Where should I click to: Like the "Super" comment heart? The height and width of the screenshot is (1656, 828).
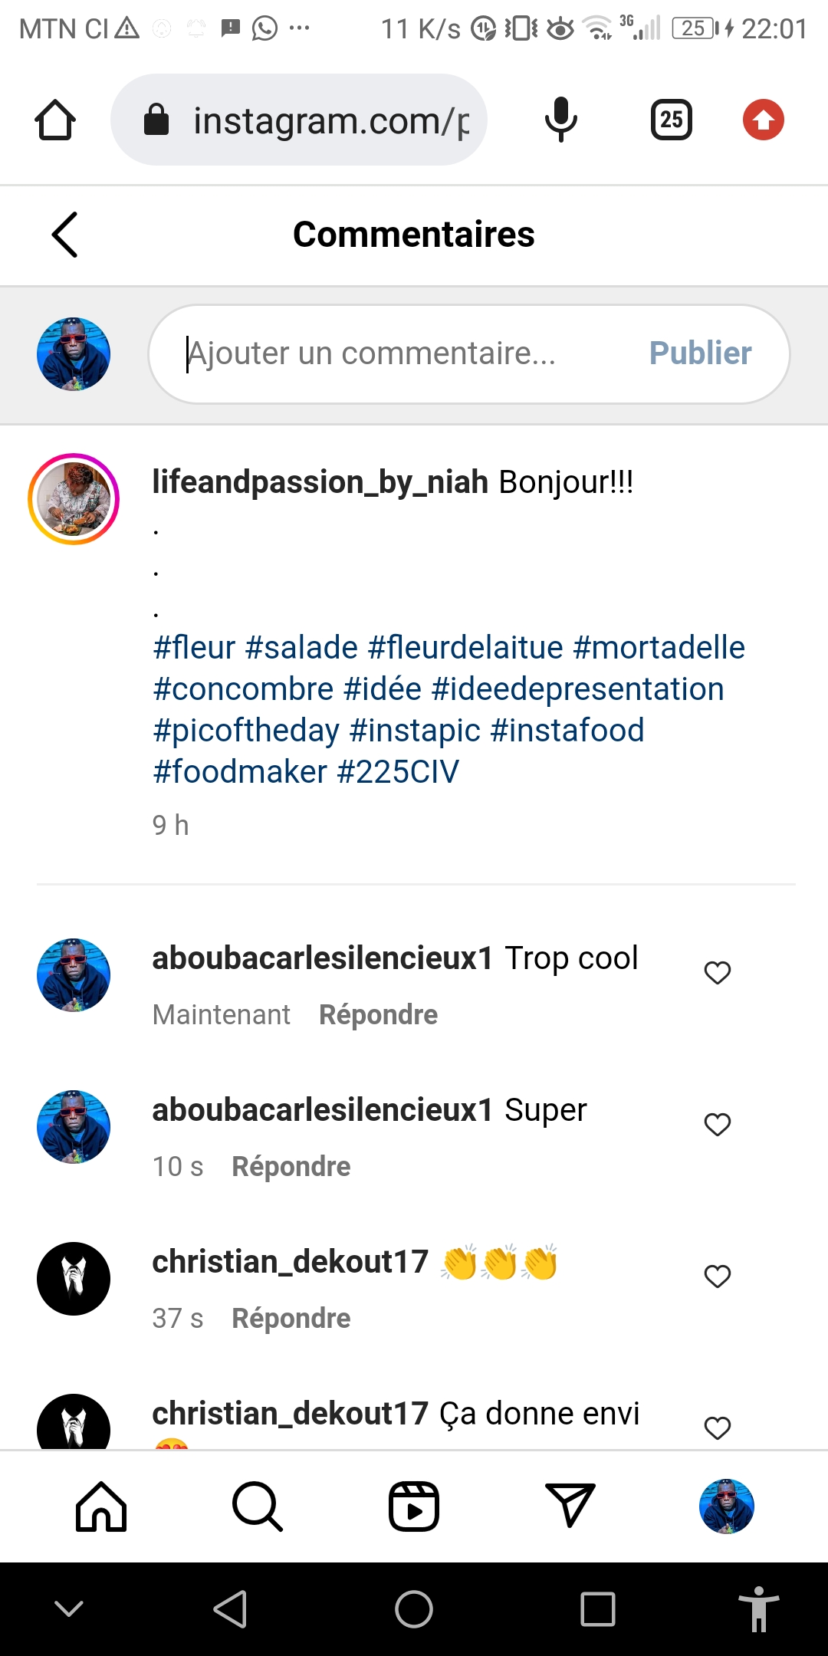(x=718, y=1124)
